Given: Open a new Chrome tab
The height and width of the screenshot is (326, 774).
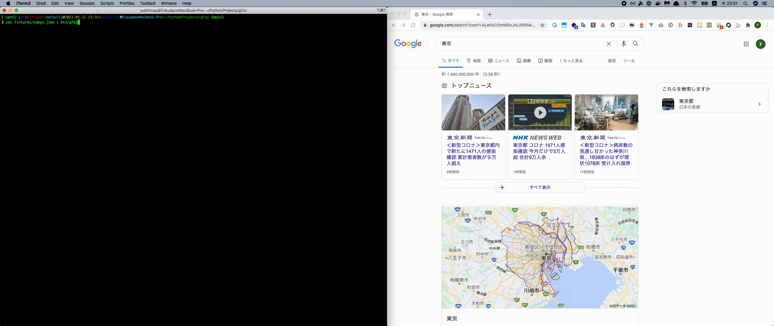Looking at the screenshot, I should [490, 14].
